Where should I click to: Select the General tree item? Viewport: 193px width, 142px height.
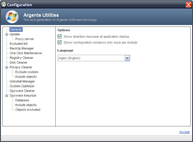coord(16,30)
